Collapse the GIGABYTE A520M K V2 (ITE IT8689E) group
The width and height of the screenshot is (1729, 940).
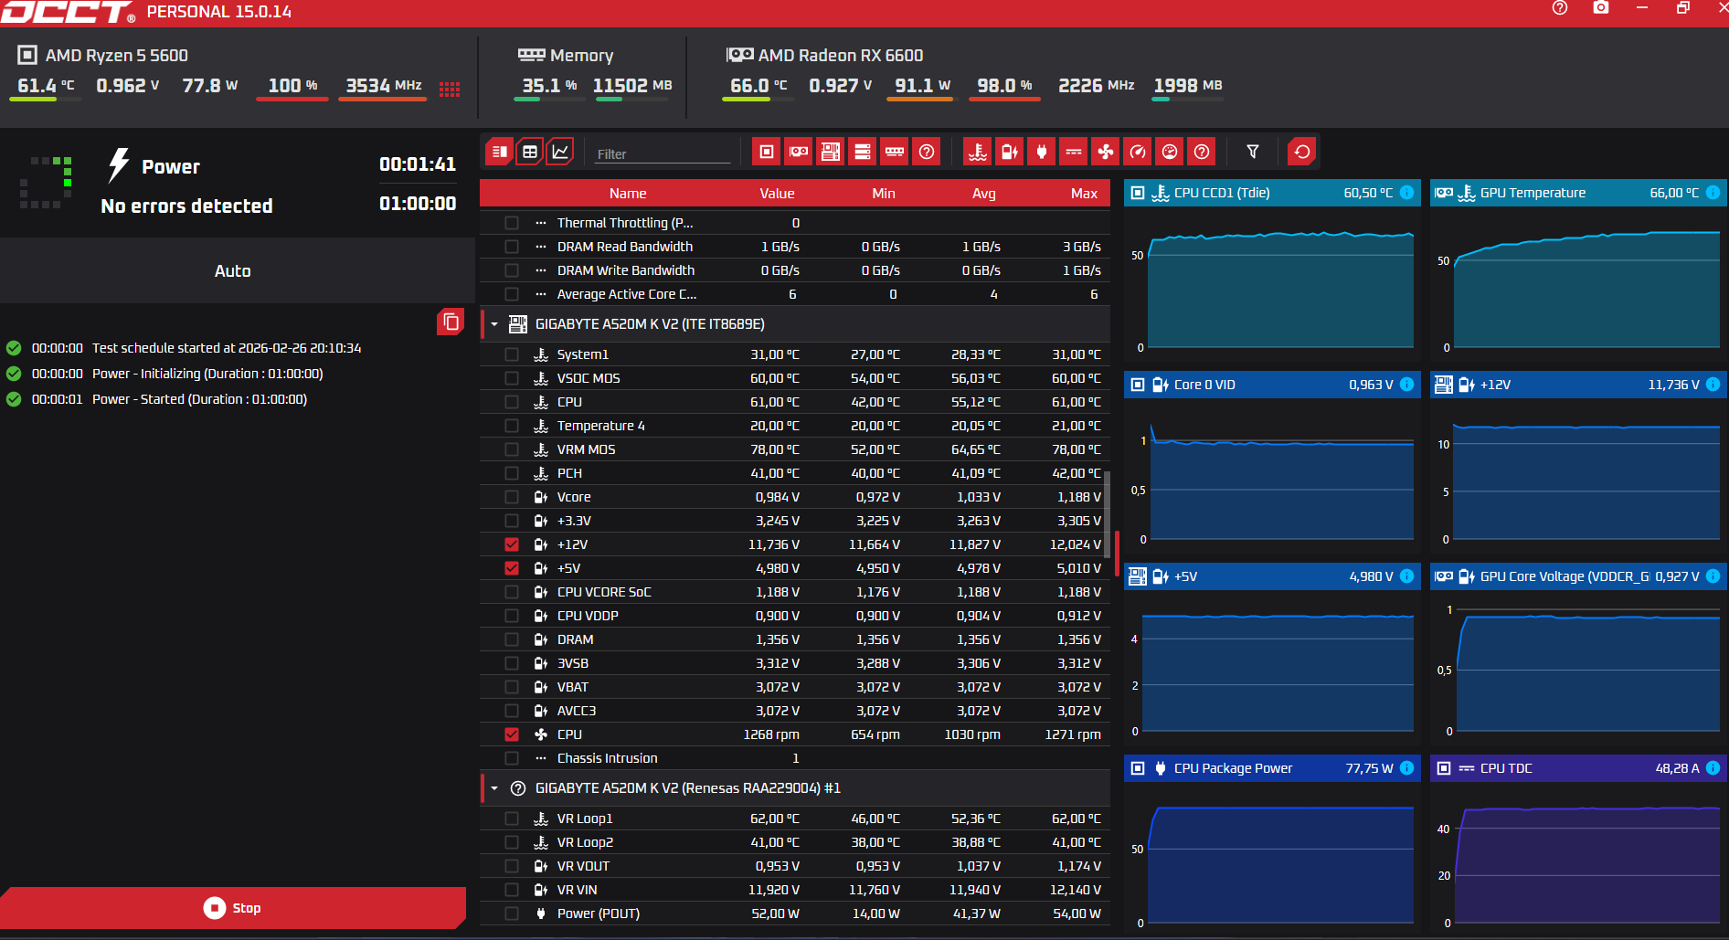click(x=494, y=324)
